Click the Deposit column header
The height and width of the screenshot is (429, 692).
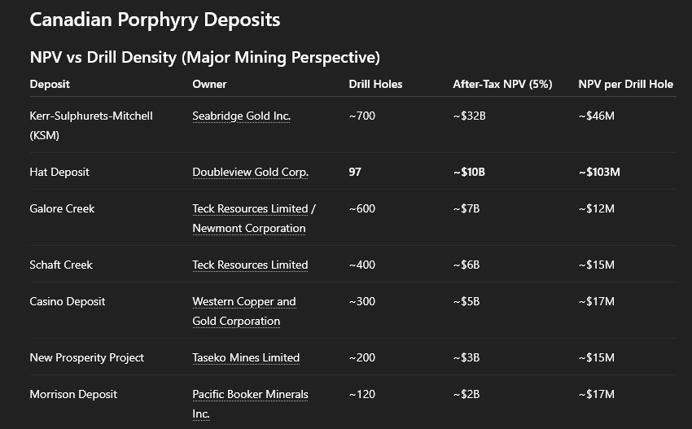pyautogui.click(x=50, y=85)
